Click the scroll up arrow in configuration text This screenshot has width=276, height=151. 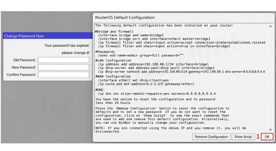(x=270, y=26)
